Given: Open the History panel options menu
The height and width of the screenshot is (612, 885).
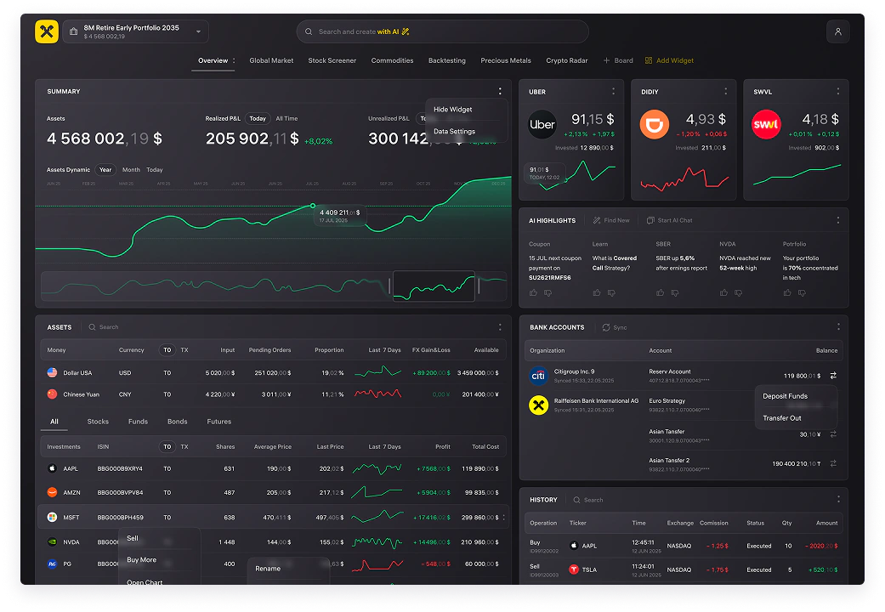Looking at the screenshot, I should tap(838, 499).
